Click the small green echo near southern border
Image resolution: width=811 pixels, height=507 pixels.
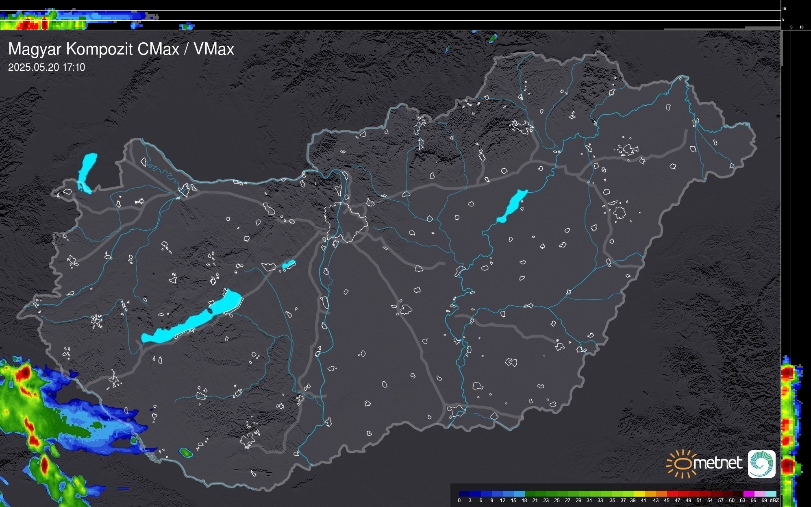point(186,452)
